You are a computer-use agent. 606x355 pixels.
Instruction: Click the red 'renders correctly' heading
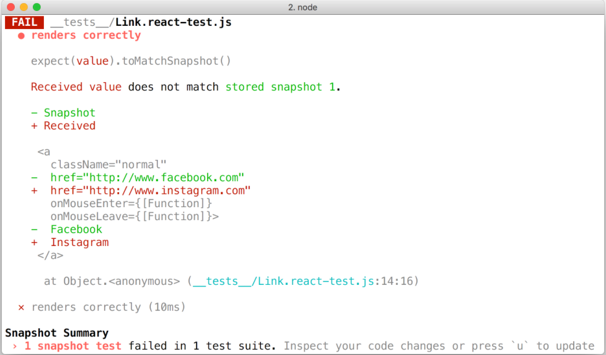pyautogui.click(x=86, y=35)
